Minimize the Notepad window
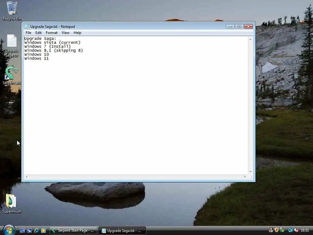The width and height of the screenshot is (313, 235). 230,27
